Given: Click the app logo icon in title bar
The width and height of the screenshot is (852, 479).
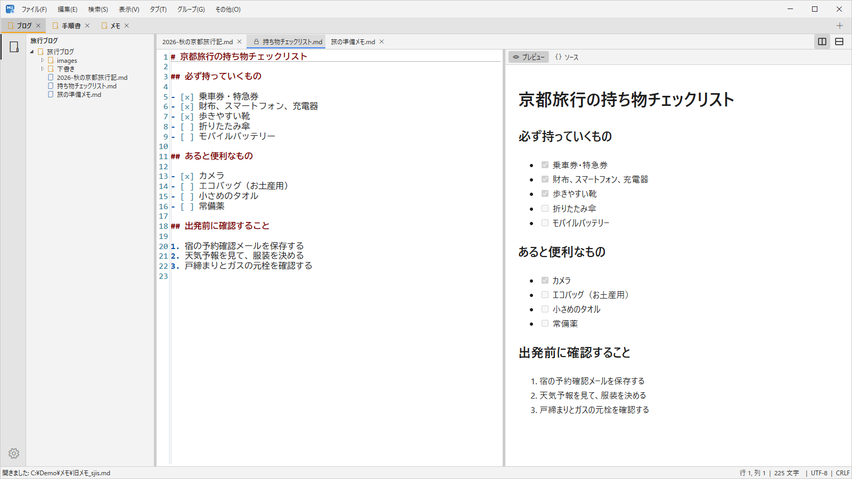Looking at the screenshot, I should [x=10, y=9].
